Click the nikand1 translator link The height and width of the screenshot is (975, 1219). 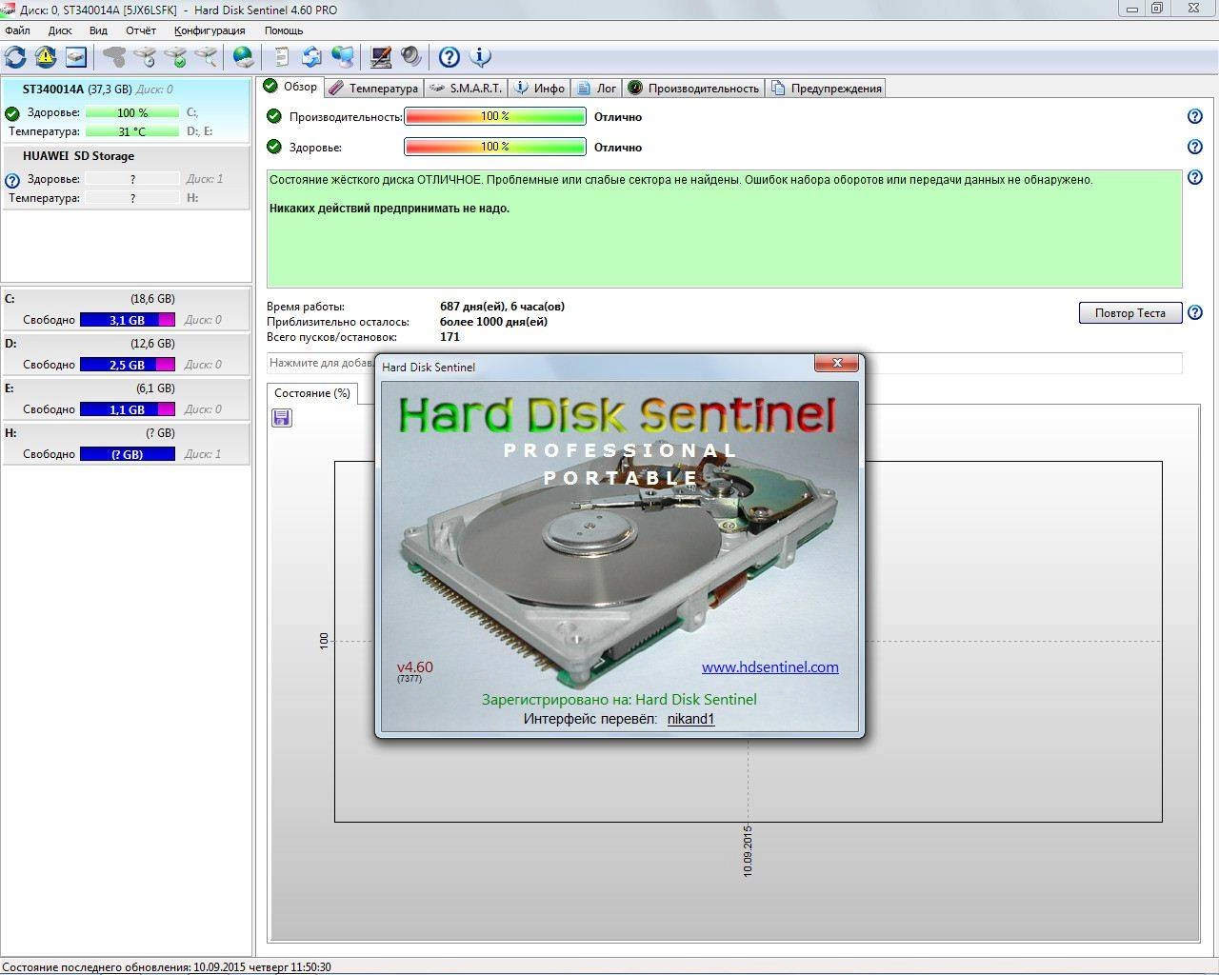[x=690, y=719]
